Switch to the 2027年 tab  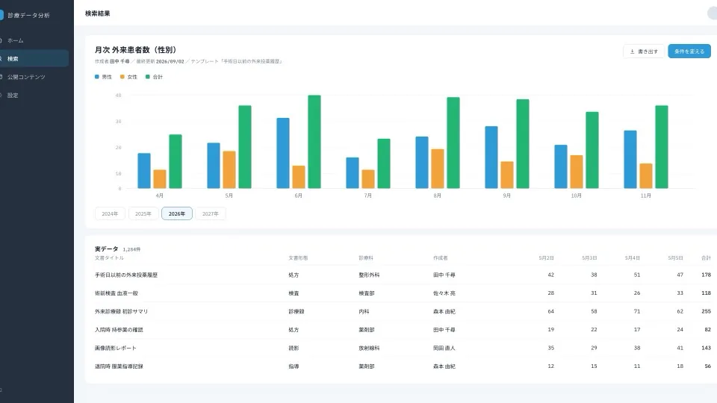211,213
